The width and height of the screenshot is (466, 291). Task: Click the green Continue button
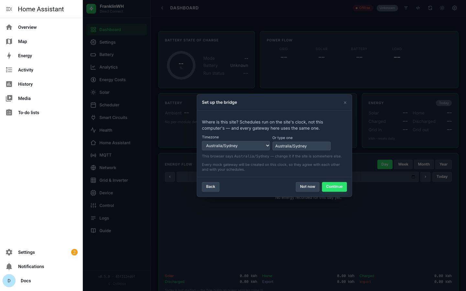334,187
